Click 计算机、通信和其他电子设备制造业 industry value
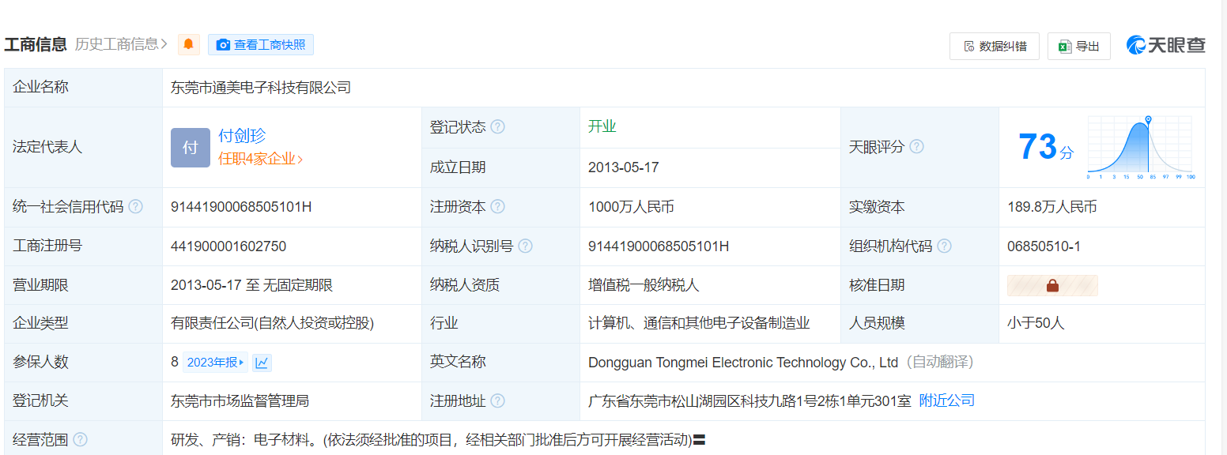The image size is (1227, 455). click(699, 323)
